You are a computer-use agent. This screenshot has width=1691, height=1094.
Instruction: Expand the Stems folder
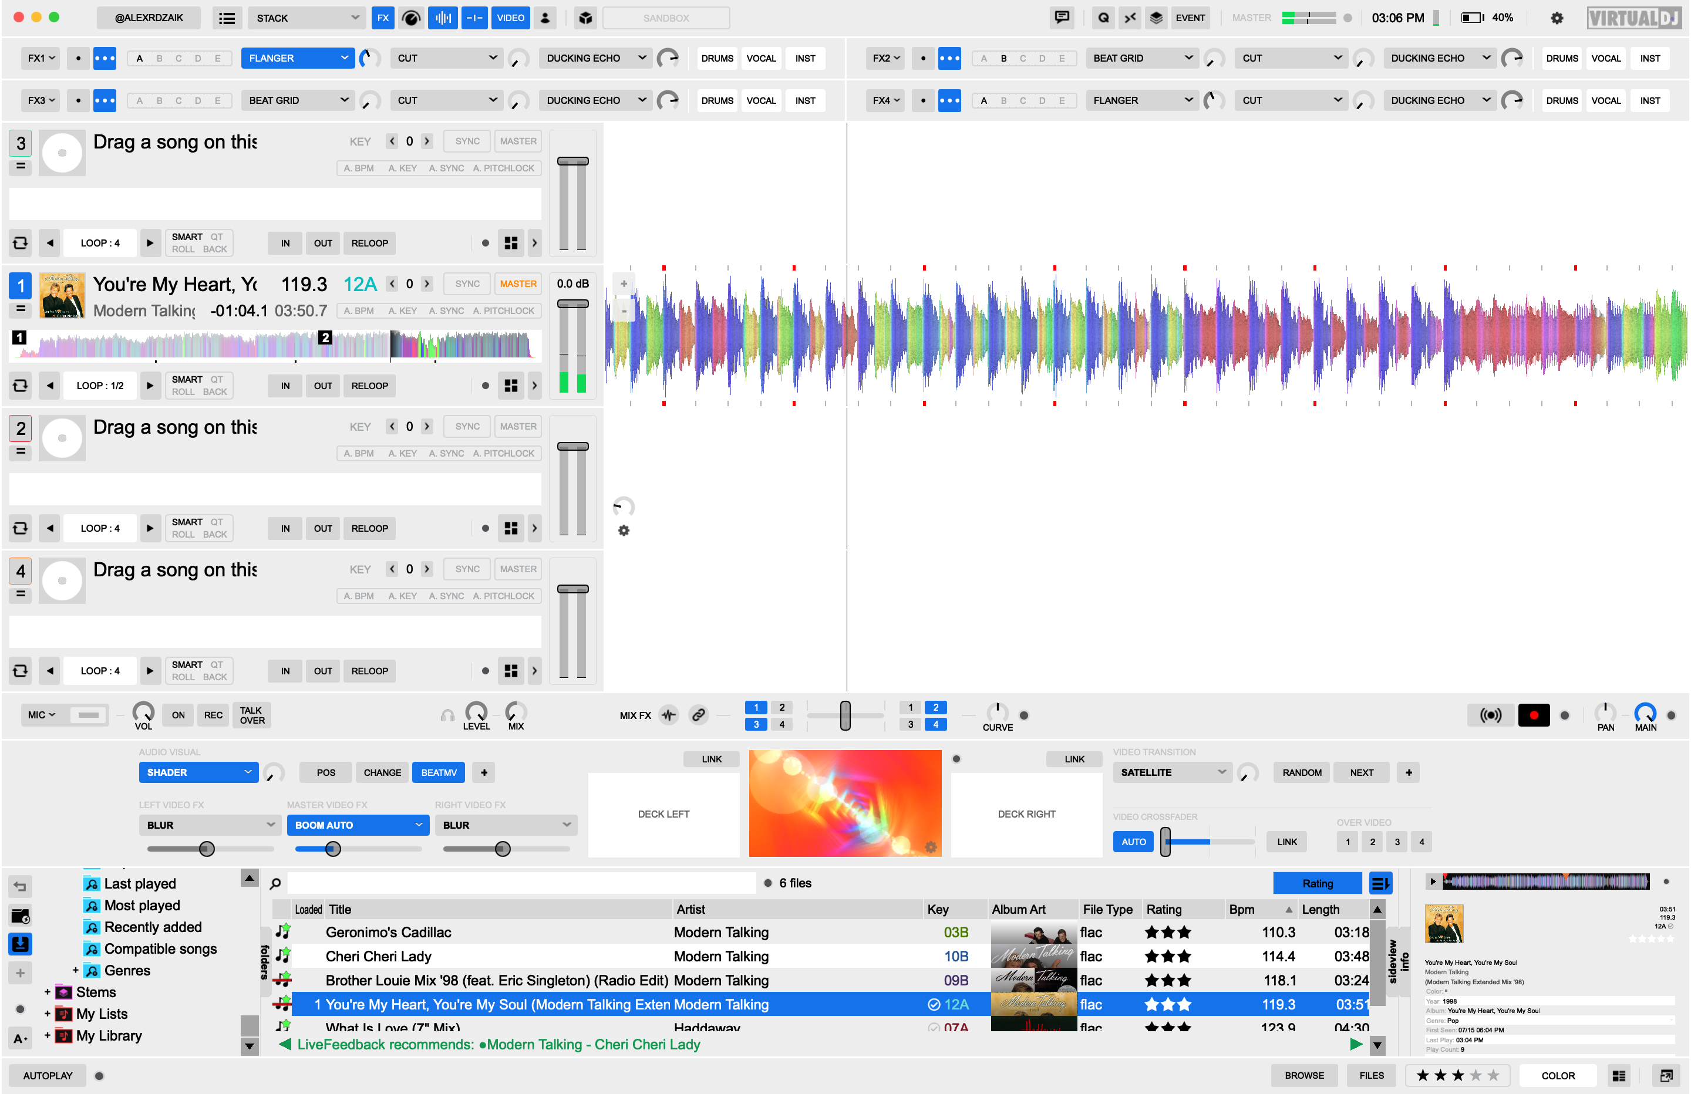[48, 992]
